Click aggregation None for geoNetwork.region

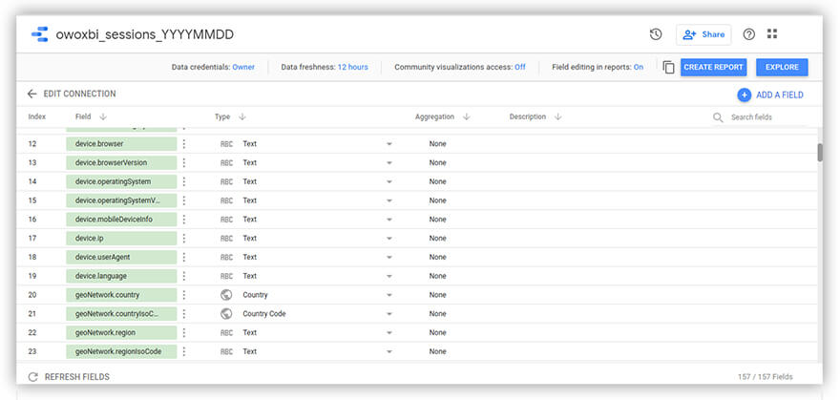(x=437, y=332)
